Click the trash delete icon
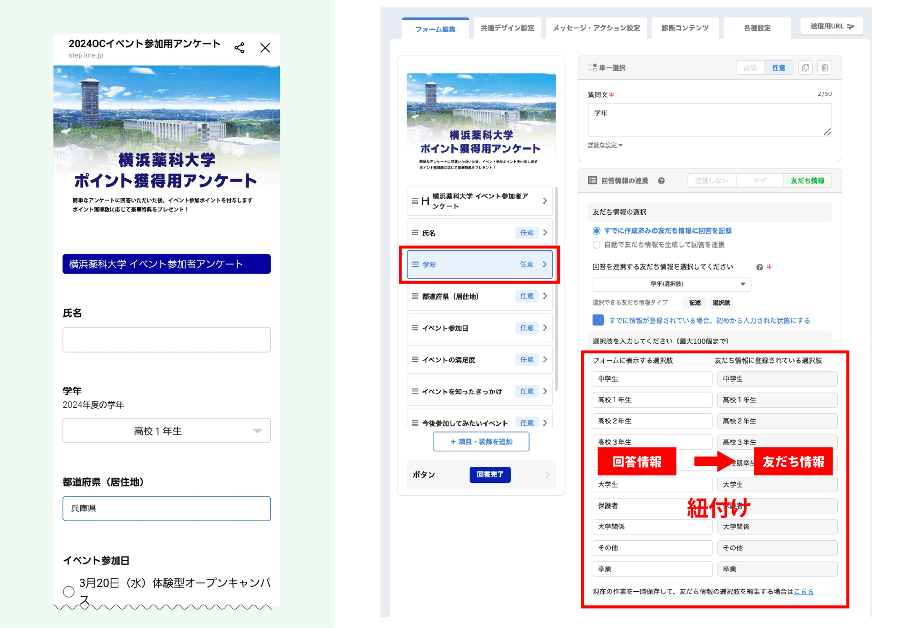This screenshot has height=628, width=921. point(825,68)
